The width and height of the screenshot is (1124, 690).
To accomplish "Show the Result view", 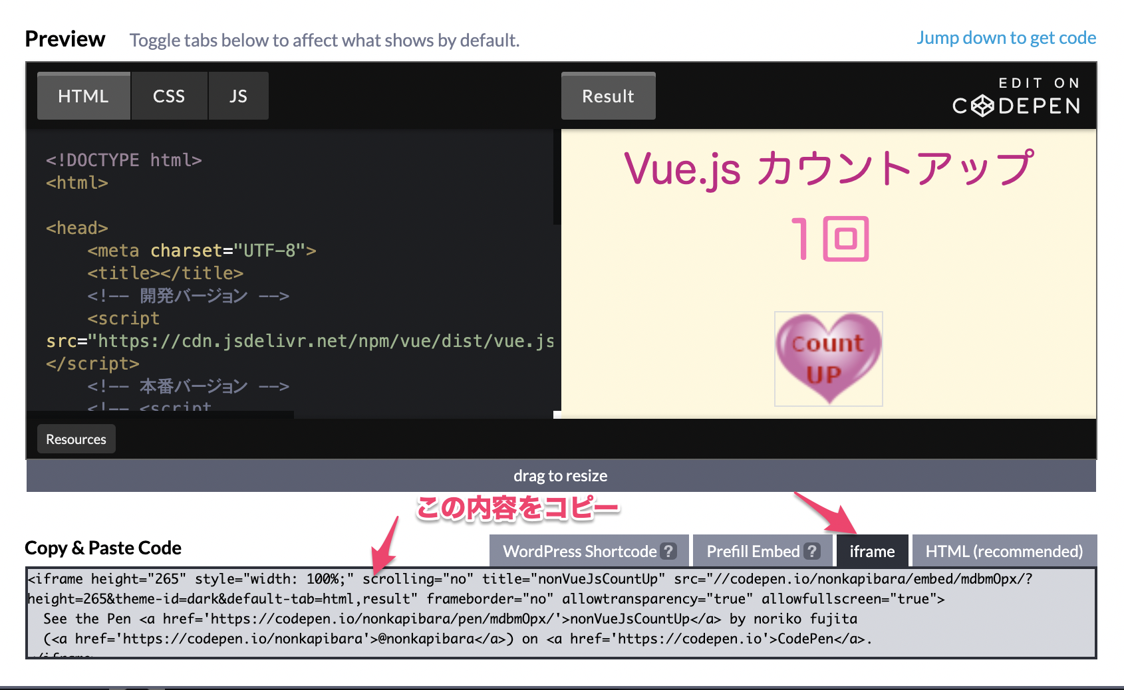I will [x=607, y=96].
